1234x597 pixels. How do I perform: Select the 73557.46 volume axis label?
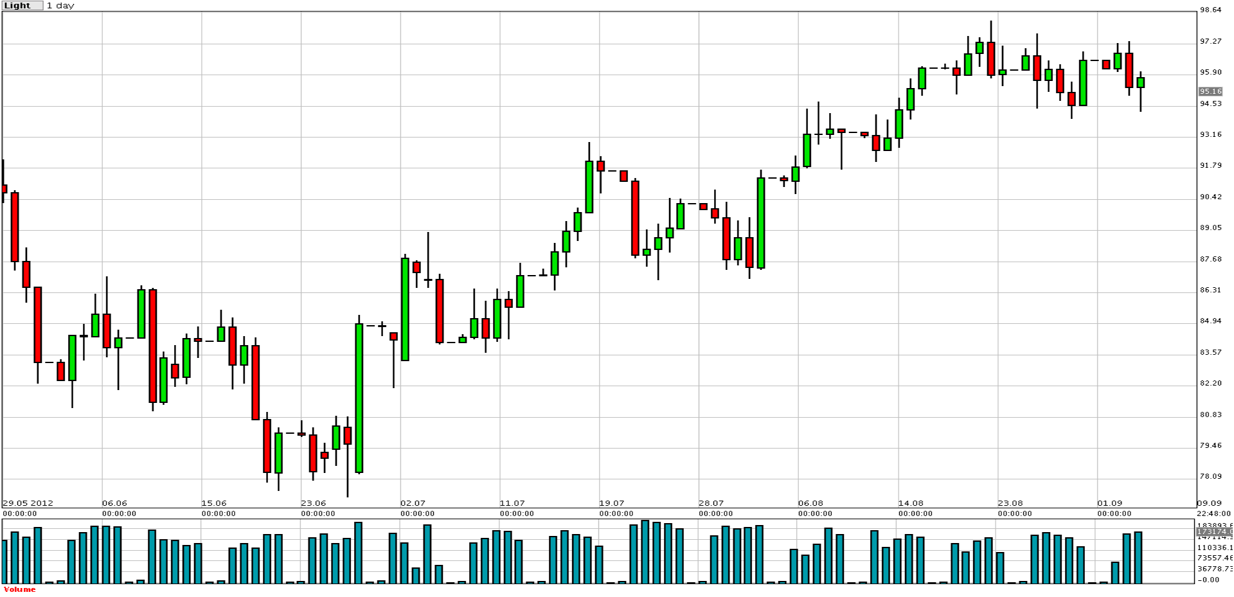[1215, 558]
